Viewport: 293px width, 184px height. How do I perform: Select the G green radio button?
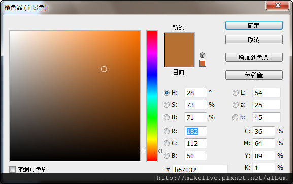tap(167, 143)
